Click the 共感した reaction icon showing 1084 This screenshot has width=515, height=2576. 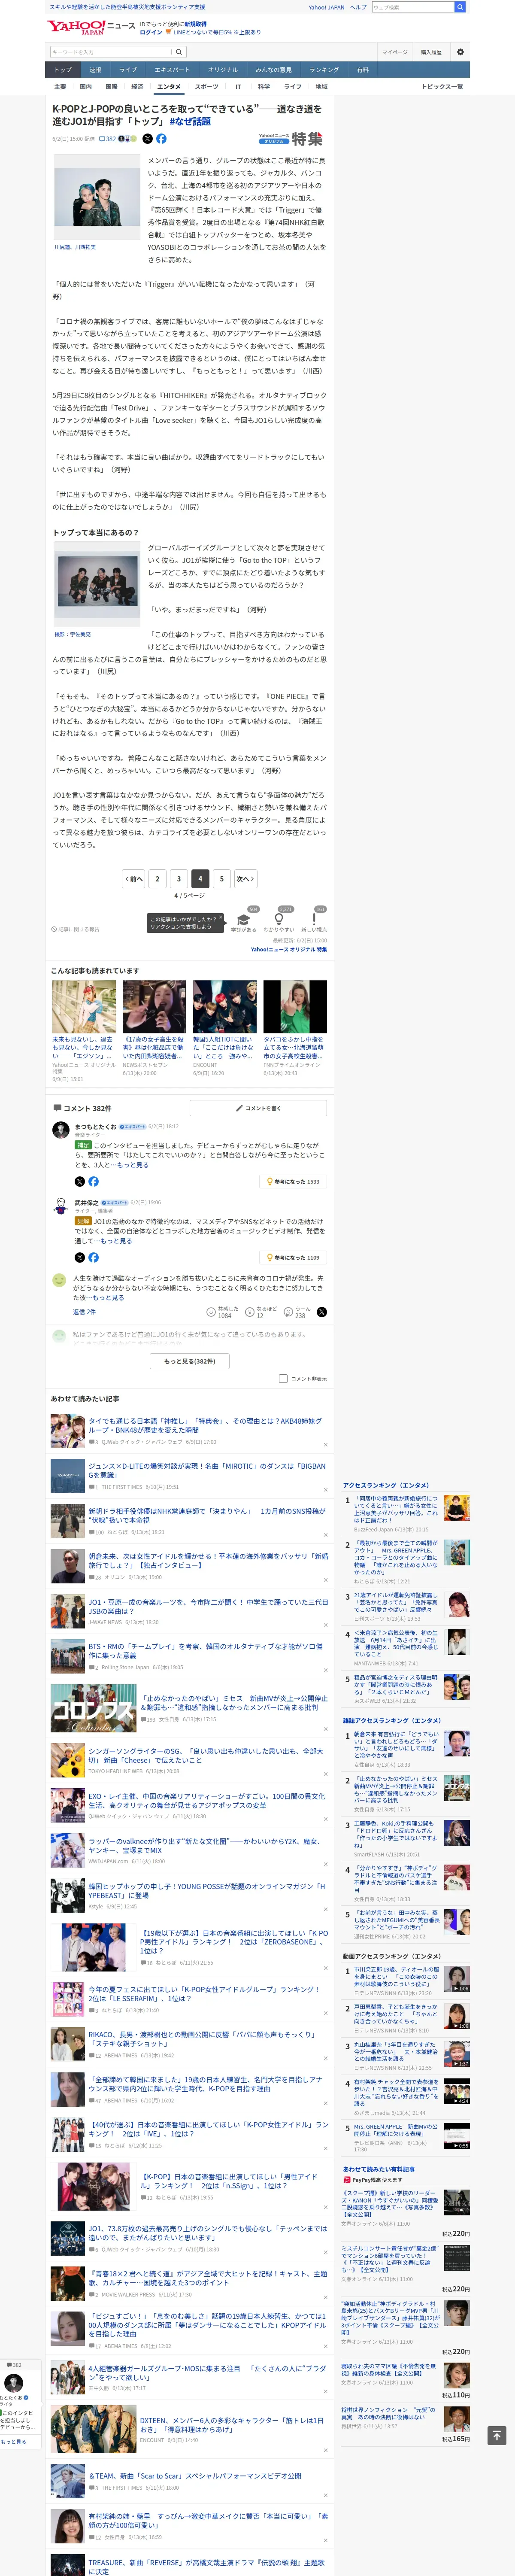(x=211, y=1312)
